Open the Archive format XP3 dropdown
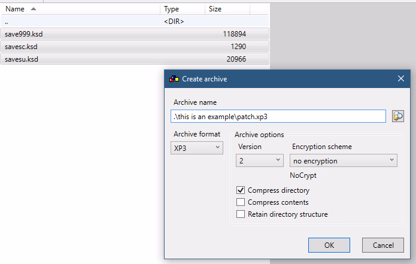 pyautogui.click(x=197, y=148)
